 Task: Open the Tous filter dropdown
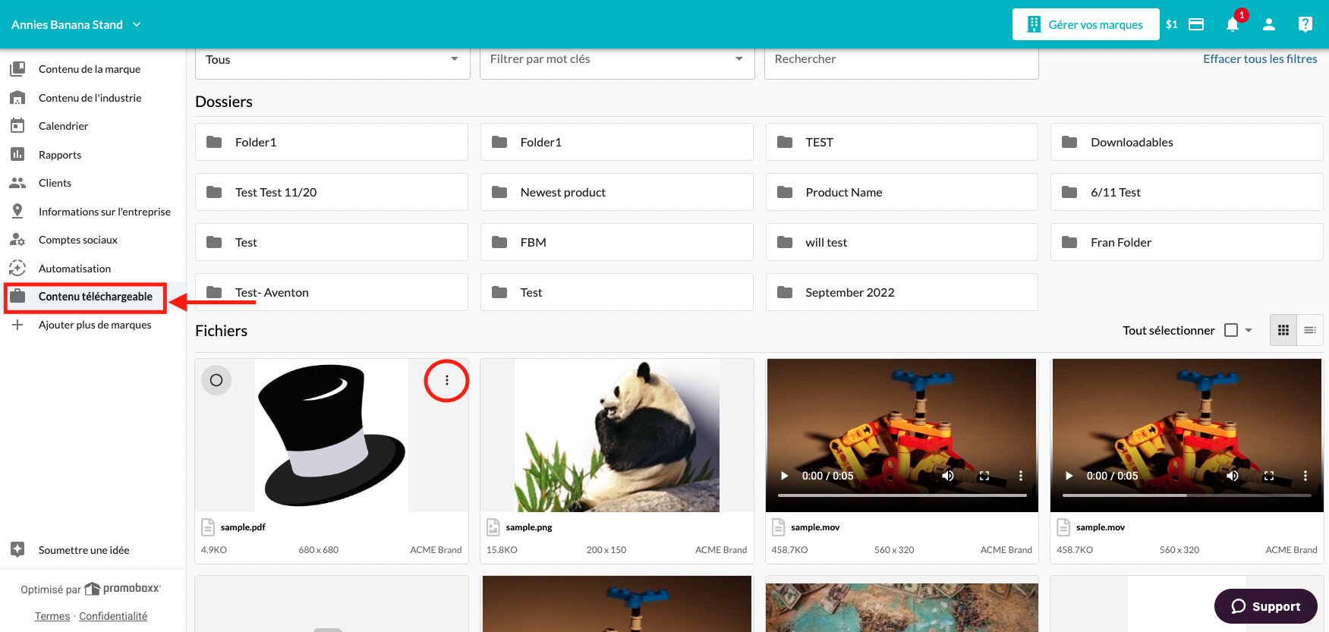(332, 60)
